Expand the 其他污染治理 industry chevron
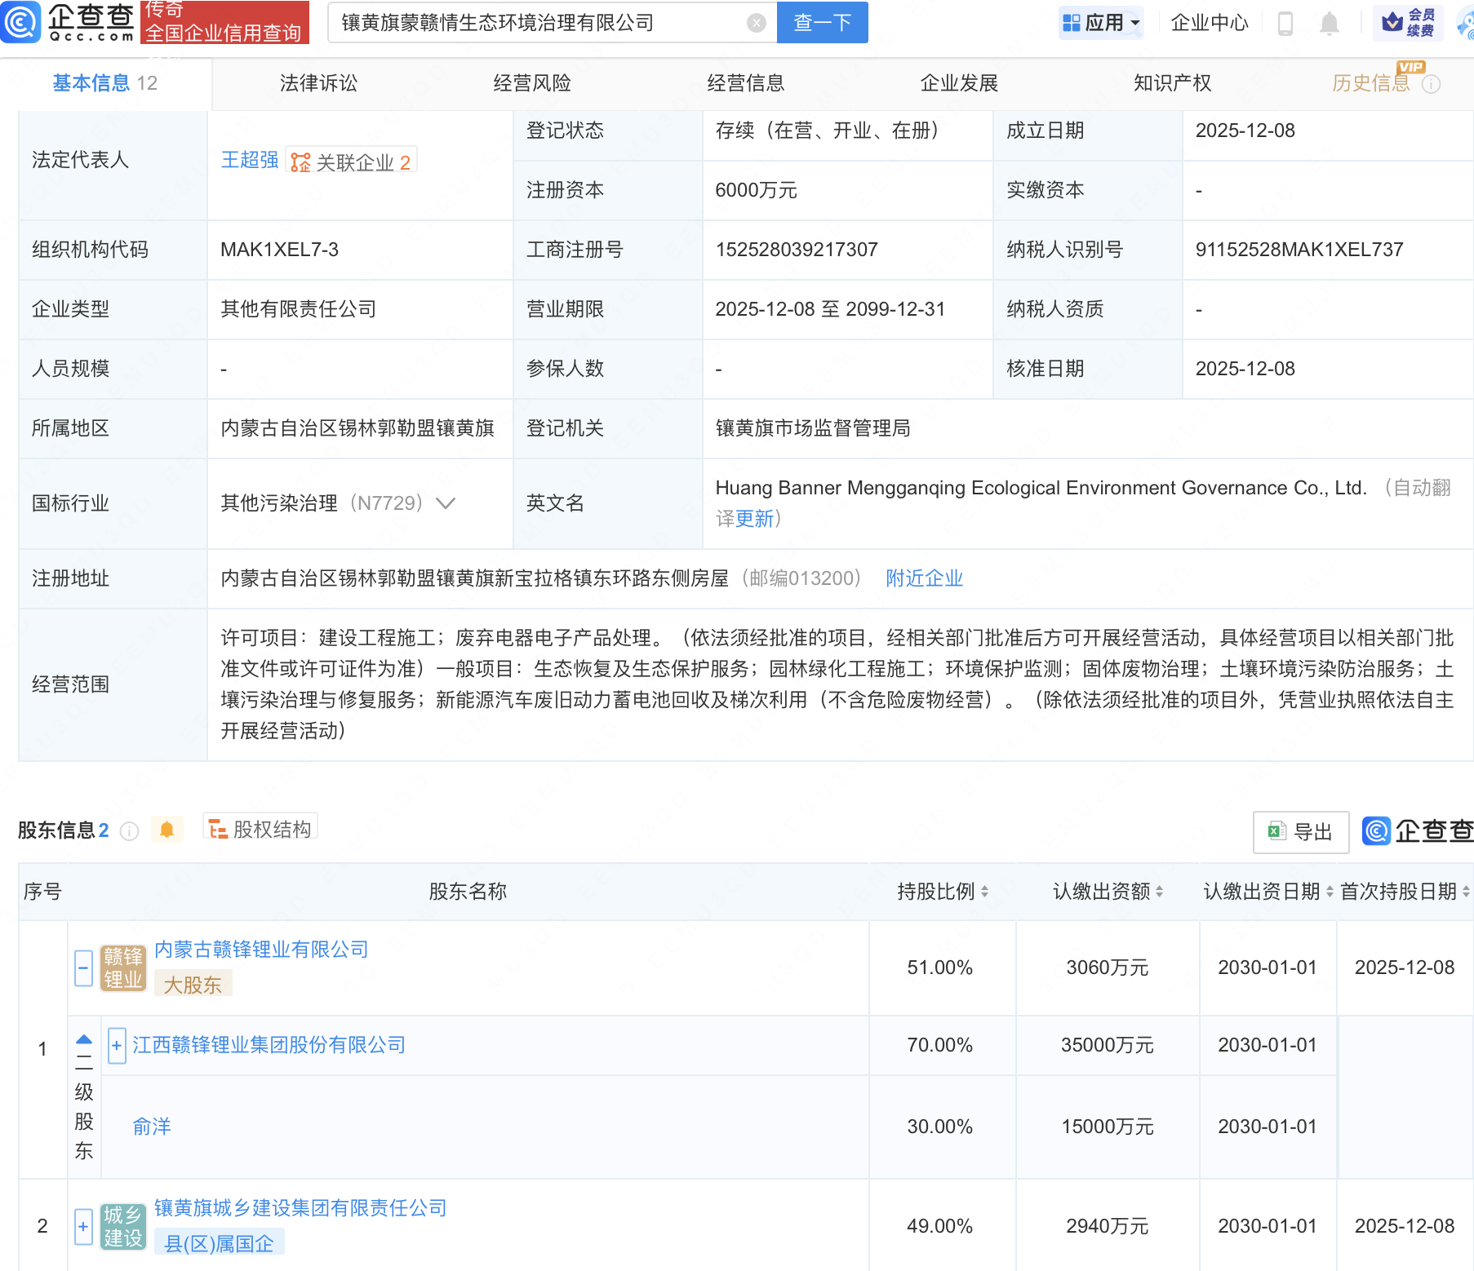The height and width of the screenshot is (1271, 1474). (445, 504)
